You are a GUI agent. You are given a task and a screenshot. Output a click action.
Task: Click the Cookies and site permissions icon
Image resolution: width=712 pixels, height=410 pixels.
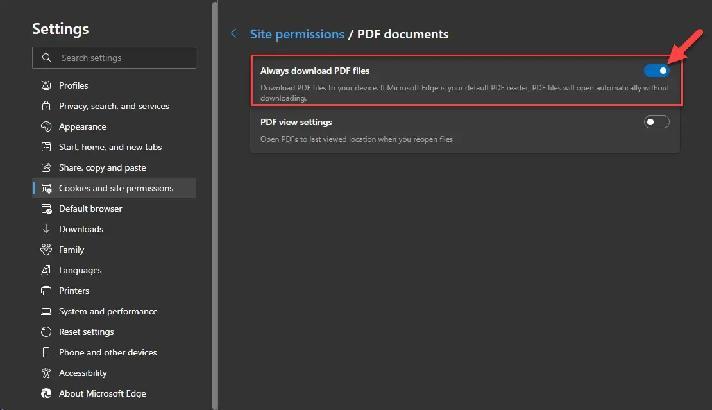[46, 188]
